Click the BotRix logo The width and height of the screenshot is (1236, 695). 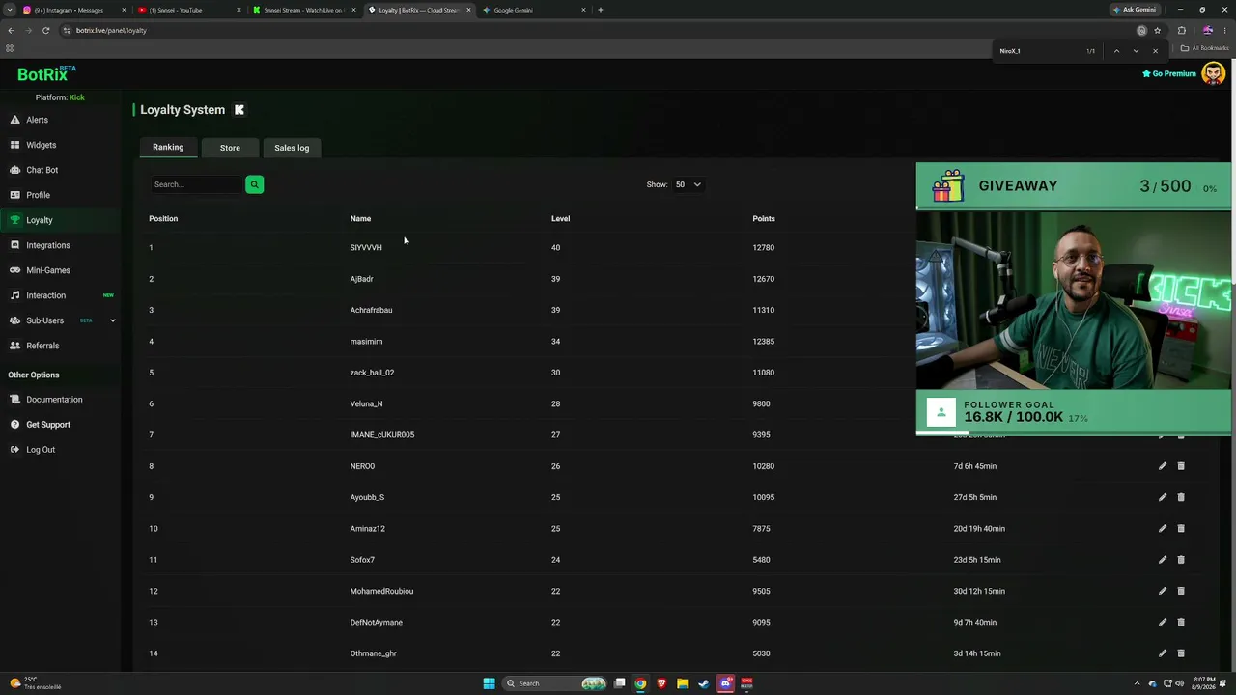(46, 73)
